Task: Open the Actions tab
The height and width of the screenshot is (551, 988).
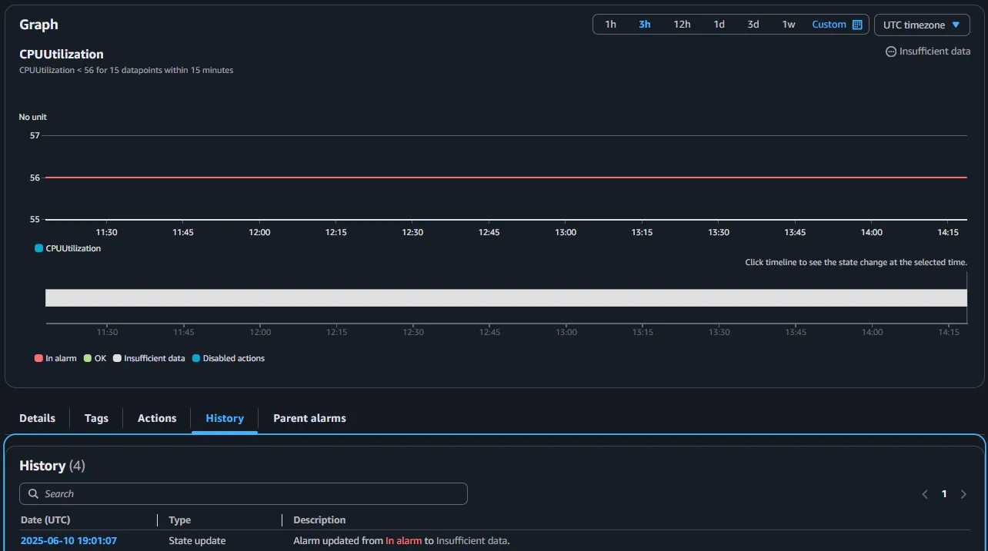Action: click(x=157, y=418)
